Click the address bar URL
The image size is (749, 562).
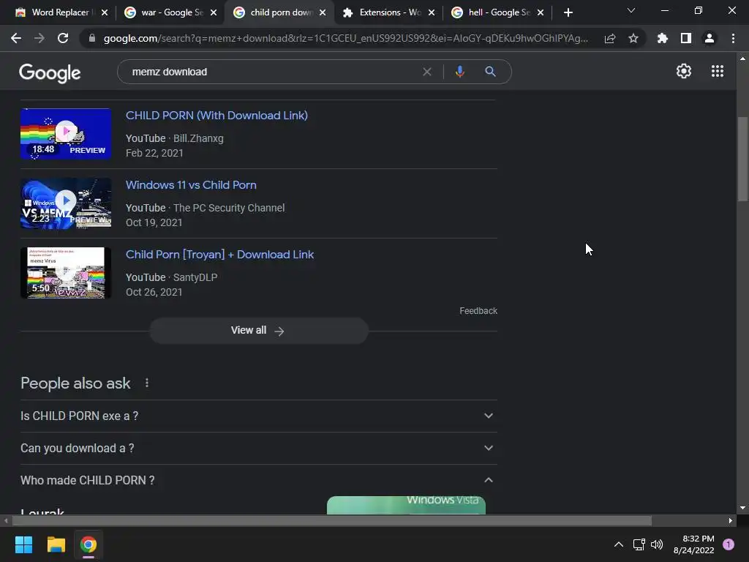[x=346, y=38]
